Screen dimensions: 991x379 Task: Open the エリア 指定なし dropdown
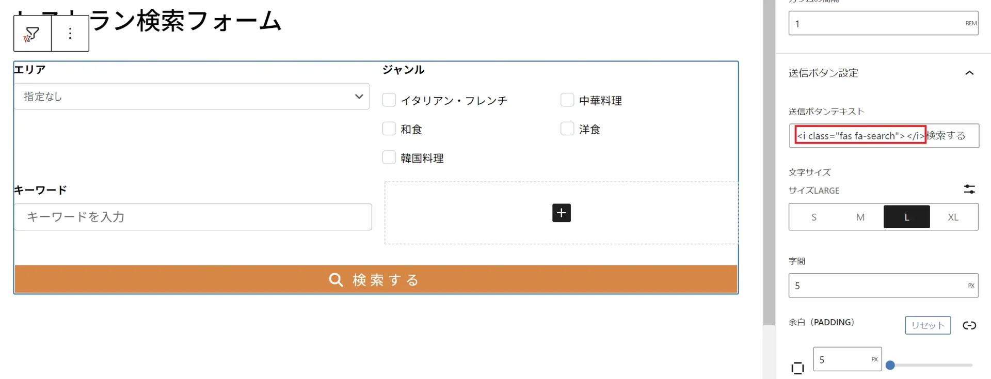pos(192,97)
